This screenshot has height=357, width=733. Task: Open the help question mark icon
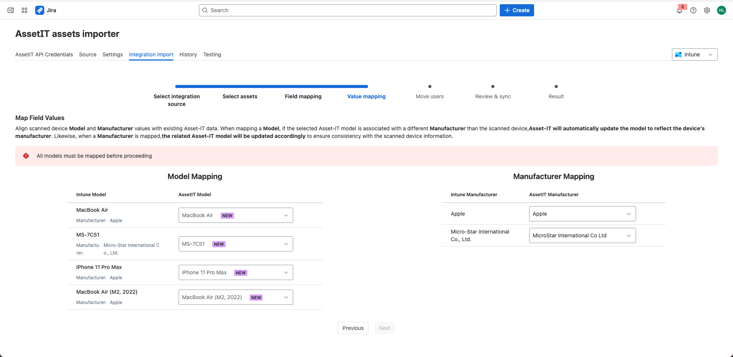[x=693, y=10]
